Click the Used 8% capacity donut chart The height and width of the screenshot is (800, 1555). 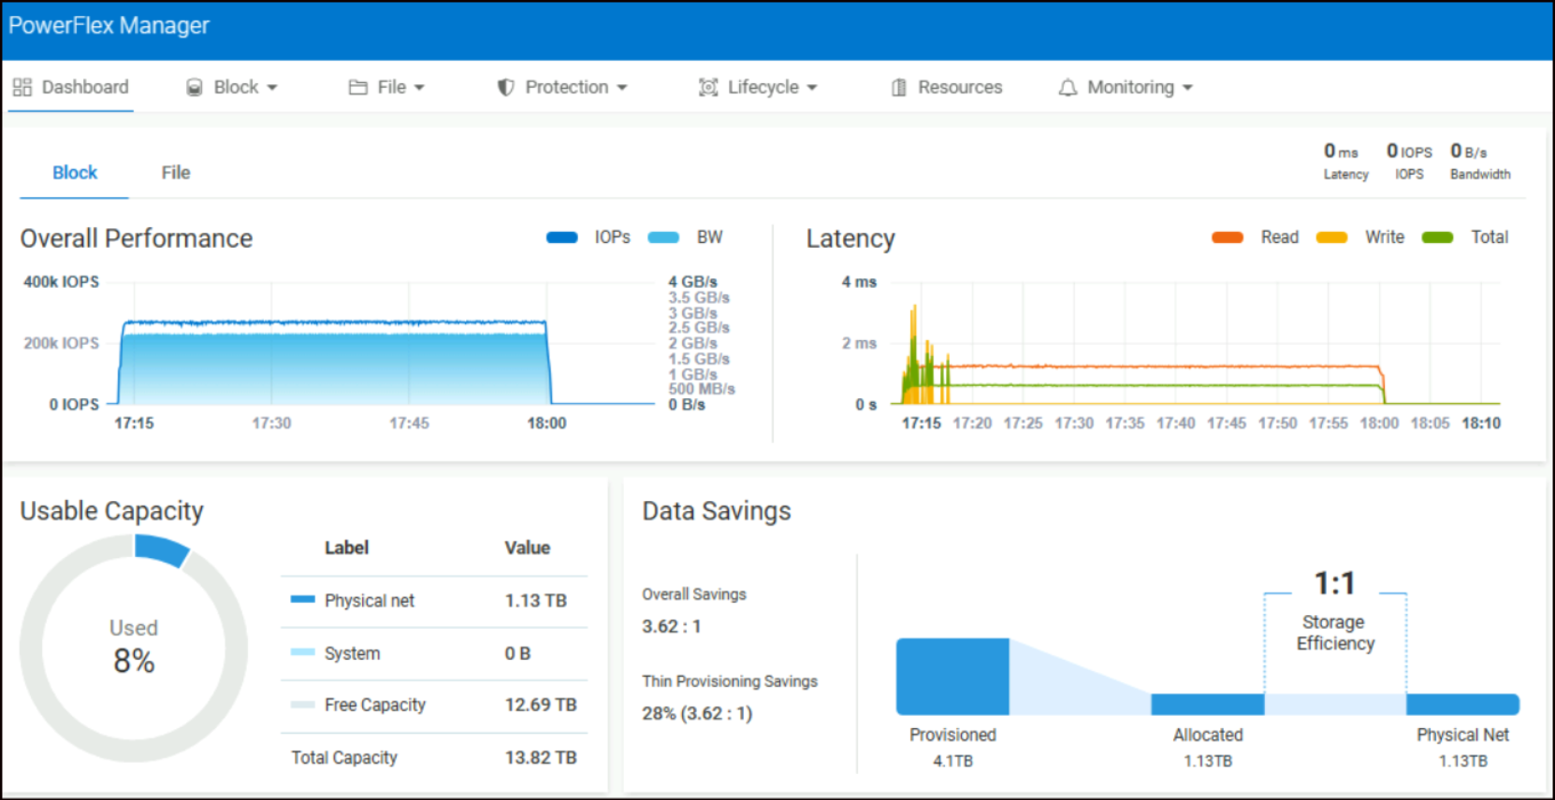point(134,648)
